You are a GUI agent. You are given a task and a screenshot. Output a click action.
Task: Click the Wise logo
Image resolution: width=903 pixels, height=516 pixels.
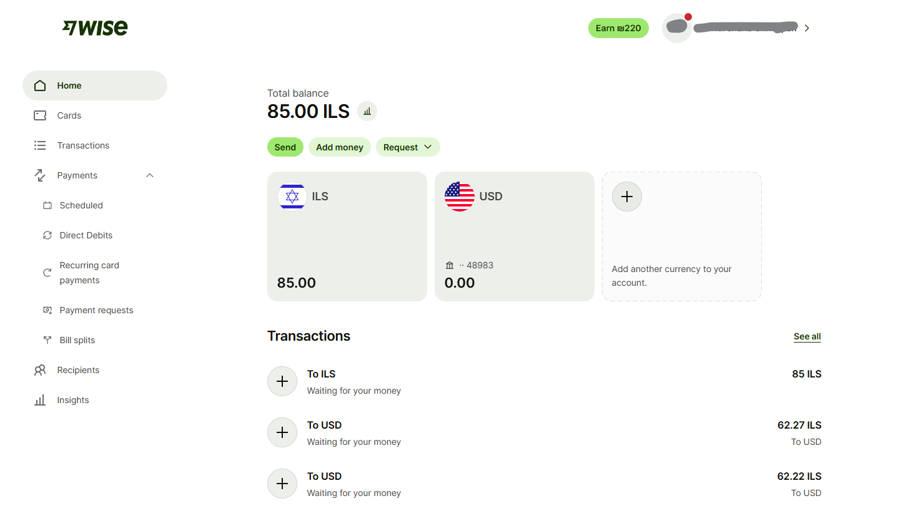[95, 28]
